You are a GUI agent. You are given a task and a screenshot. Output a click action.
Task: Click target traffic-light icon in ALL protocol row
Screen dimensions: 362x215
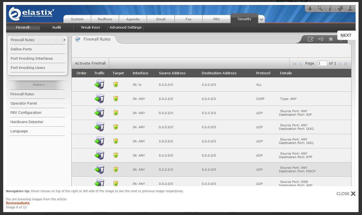click(116, 84)
